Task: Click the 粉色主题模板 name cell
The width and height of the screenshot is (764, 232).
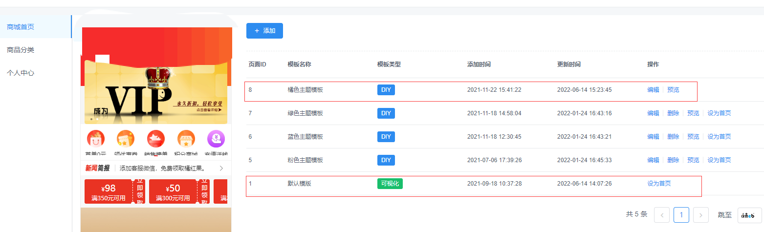Action: point(306,160)
